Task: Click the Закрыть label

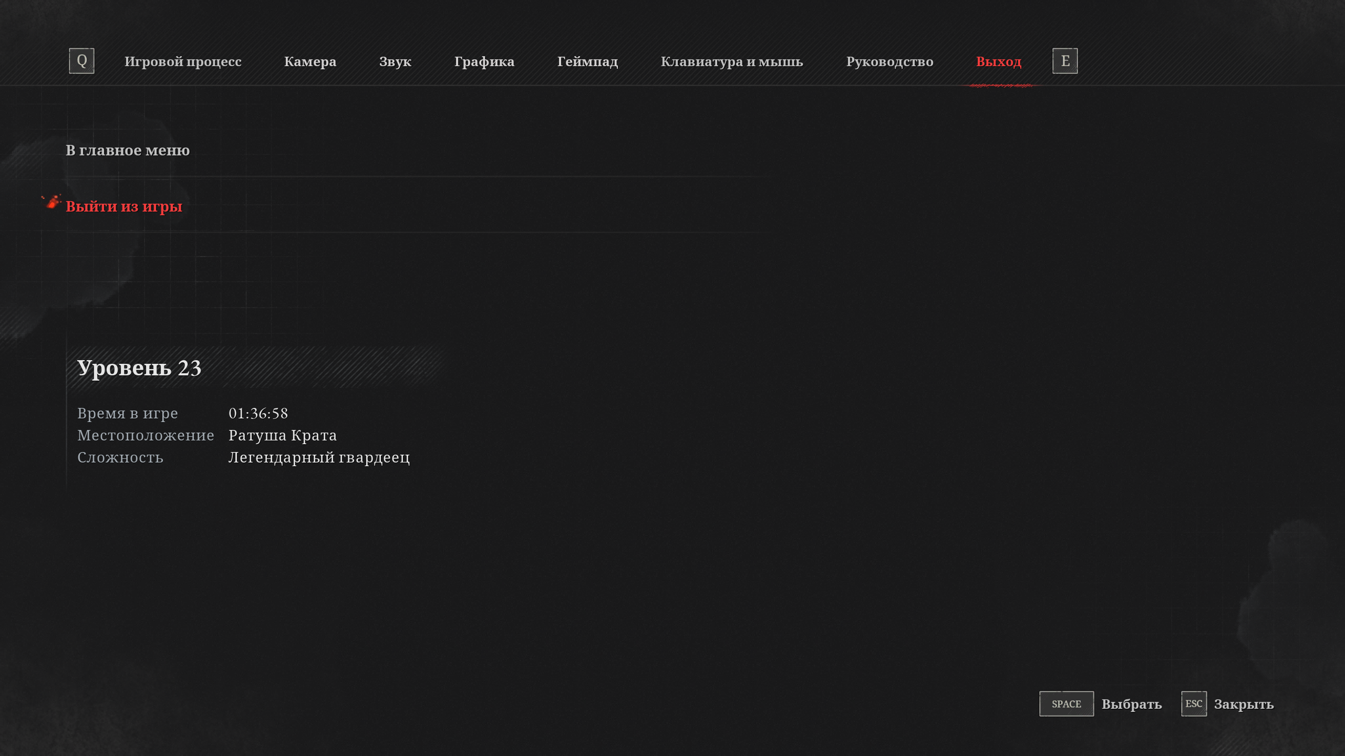Action: pyautogui.click(x=1244, y=704)
